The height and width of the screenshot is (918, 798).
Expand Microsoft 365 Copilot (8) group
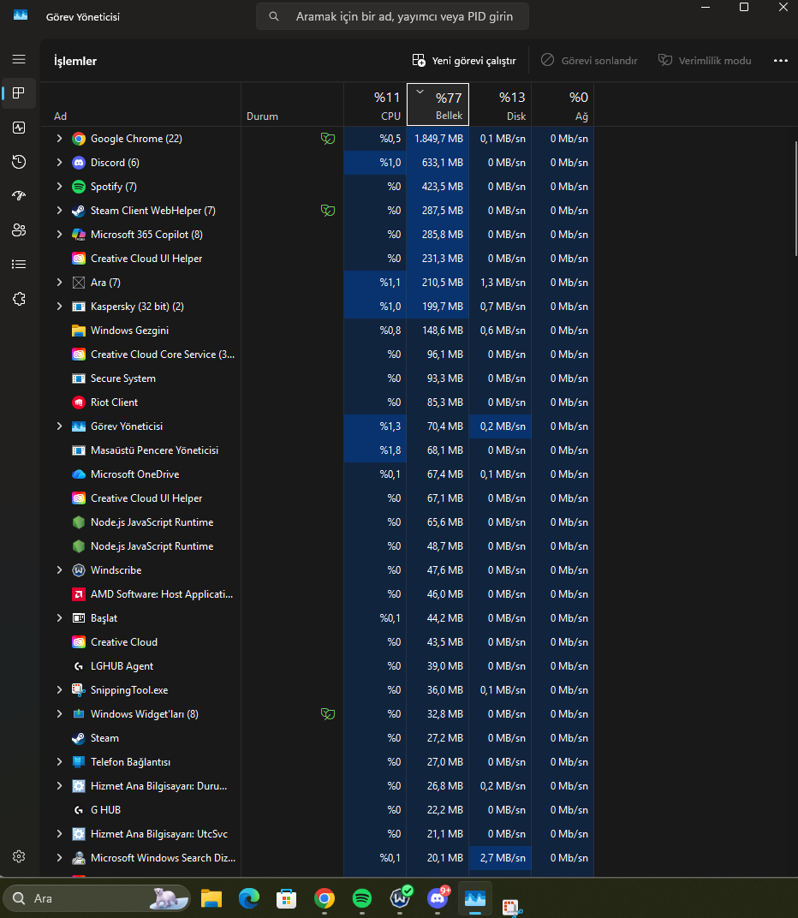59,234
